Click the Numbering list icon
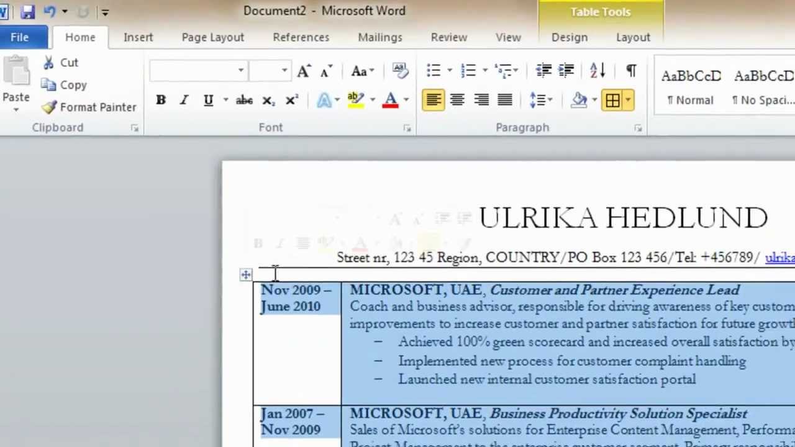 click(x=468, y=71)
